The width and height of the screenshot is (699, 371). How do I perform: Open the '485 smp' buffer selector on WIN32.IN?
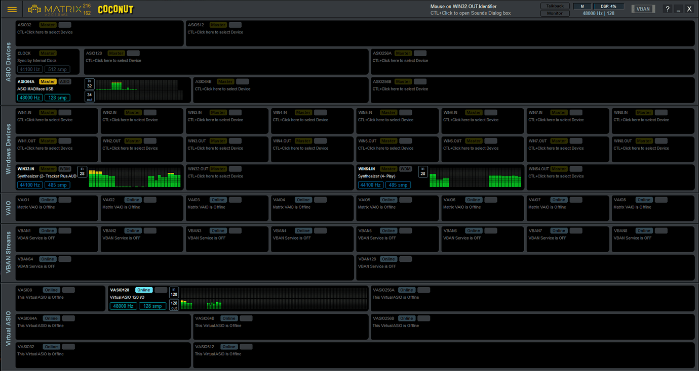point(57,184)
